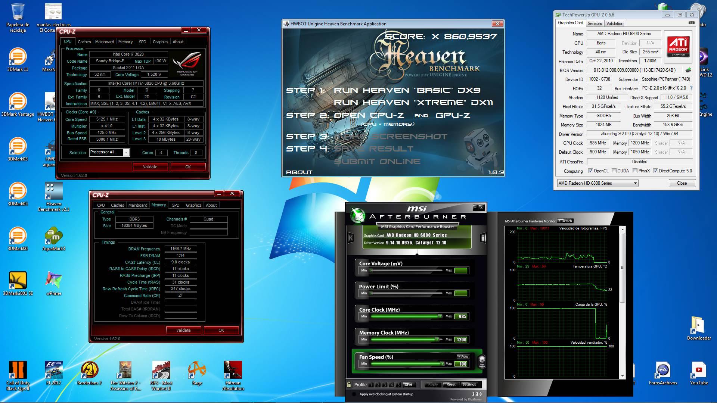Click SUBMIT ONLINE in HWBOT Heaven window
Screen dimensions: 717x403
coord(377,162)
